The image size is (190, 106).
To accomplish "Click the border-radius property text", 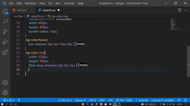I will 38,32.
